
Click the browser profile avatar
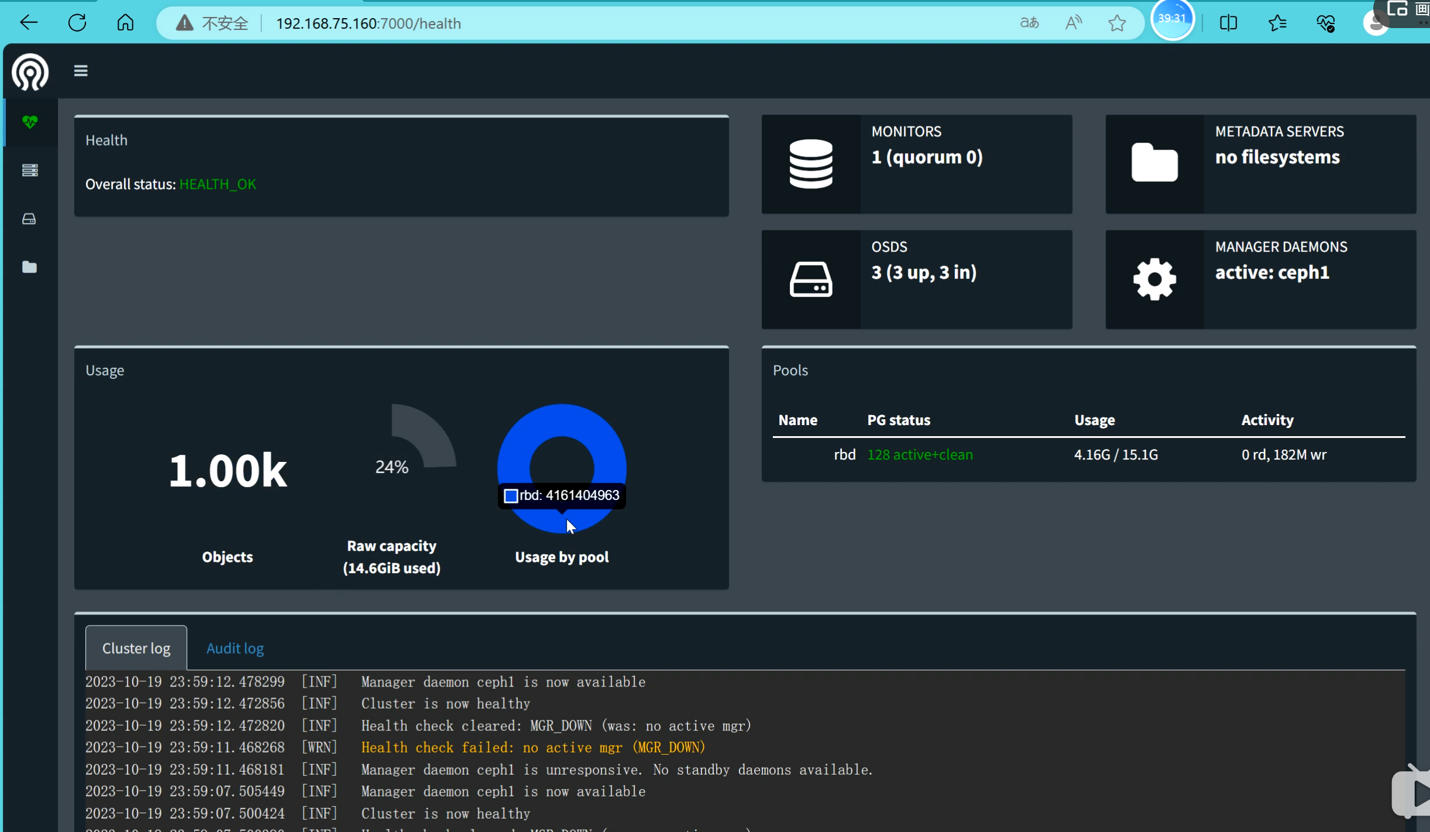(x=1376, y=23)
